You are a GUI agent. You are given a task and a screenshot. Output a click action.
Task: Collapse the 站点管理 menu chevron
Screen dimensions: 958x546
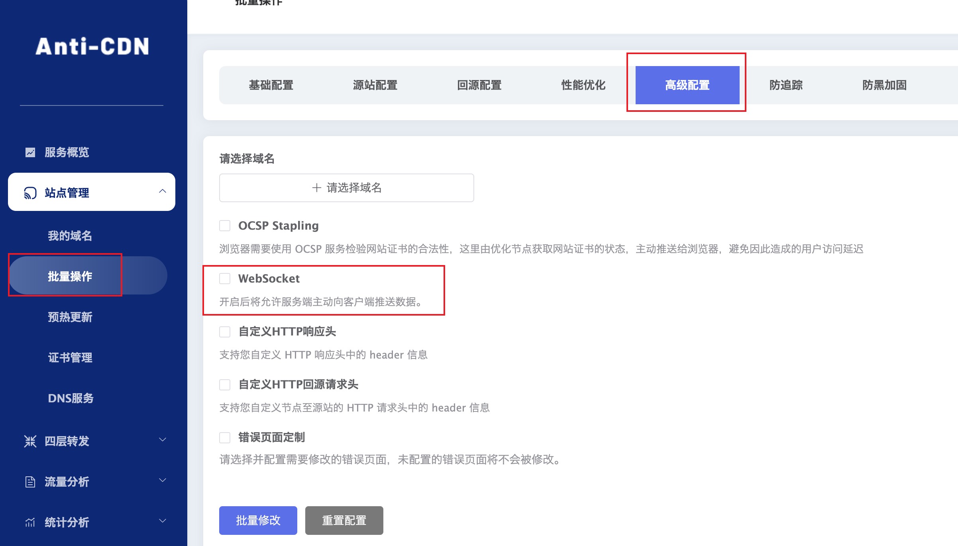point(162,191)
